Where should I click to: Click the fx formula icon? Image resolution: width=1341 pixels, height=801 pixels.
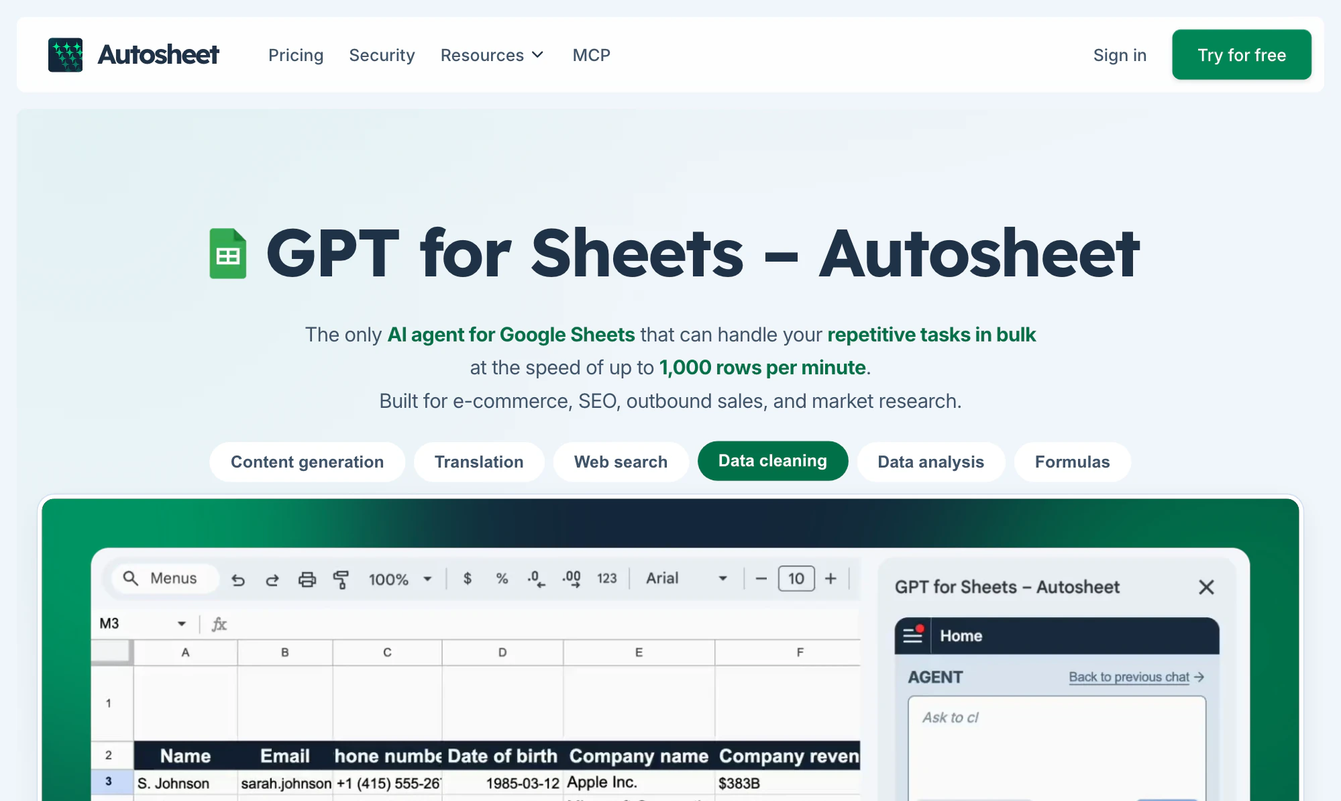(219, 624)
